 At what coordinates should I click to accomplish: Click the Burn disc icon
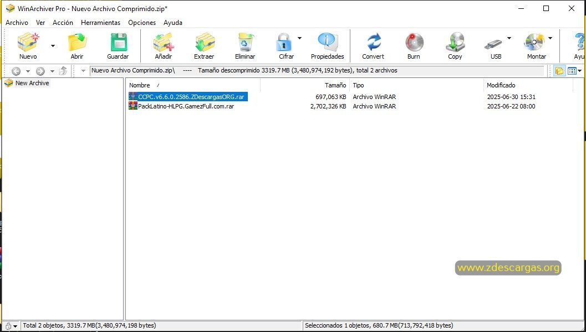click(414, 42)
